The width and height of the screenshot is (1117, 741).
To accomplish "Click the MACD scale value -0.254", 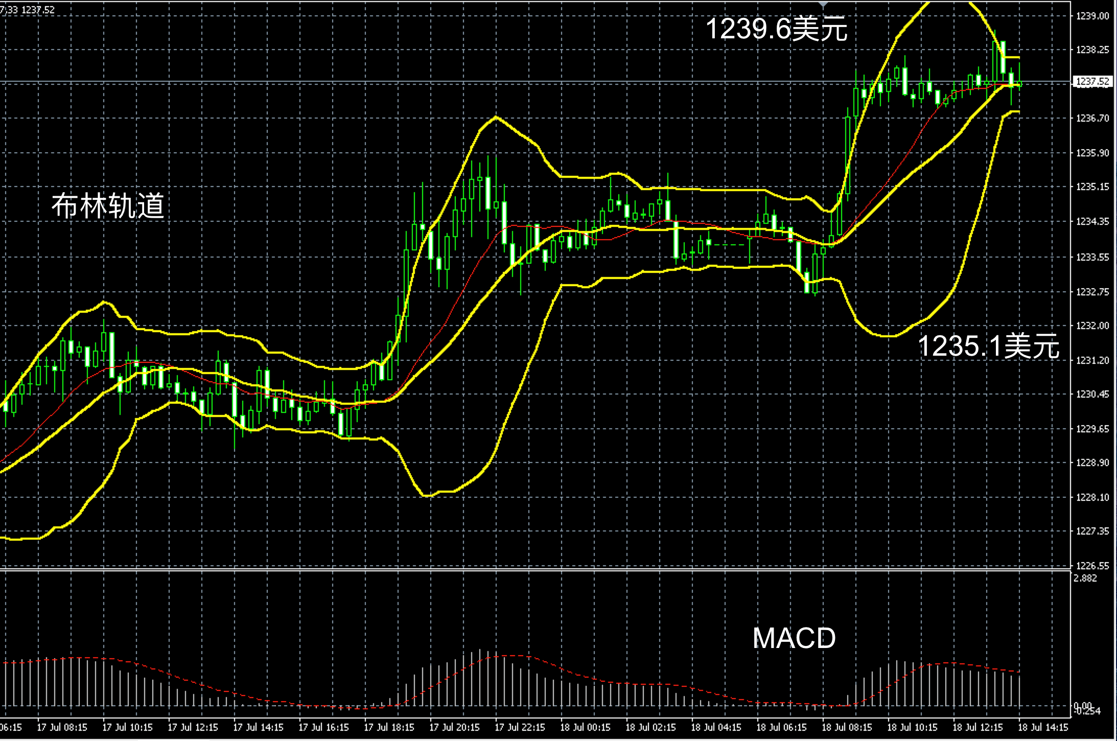I will 1087,711.
